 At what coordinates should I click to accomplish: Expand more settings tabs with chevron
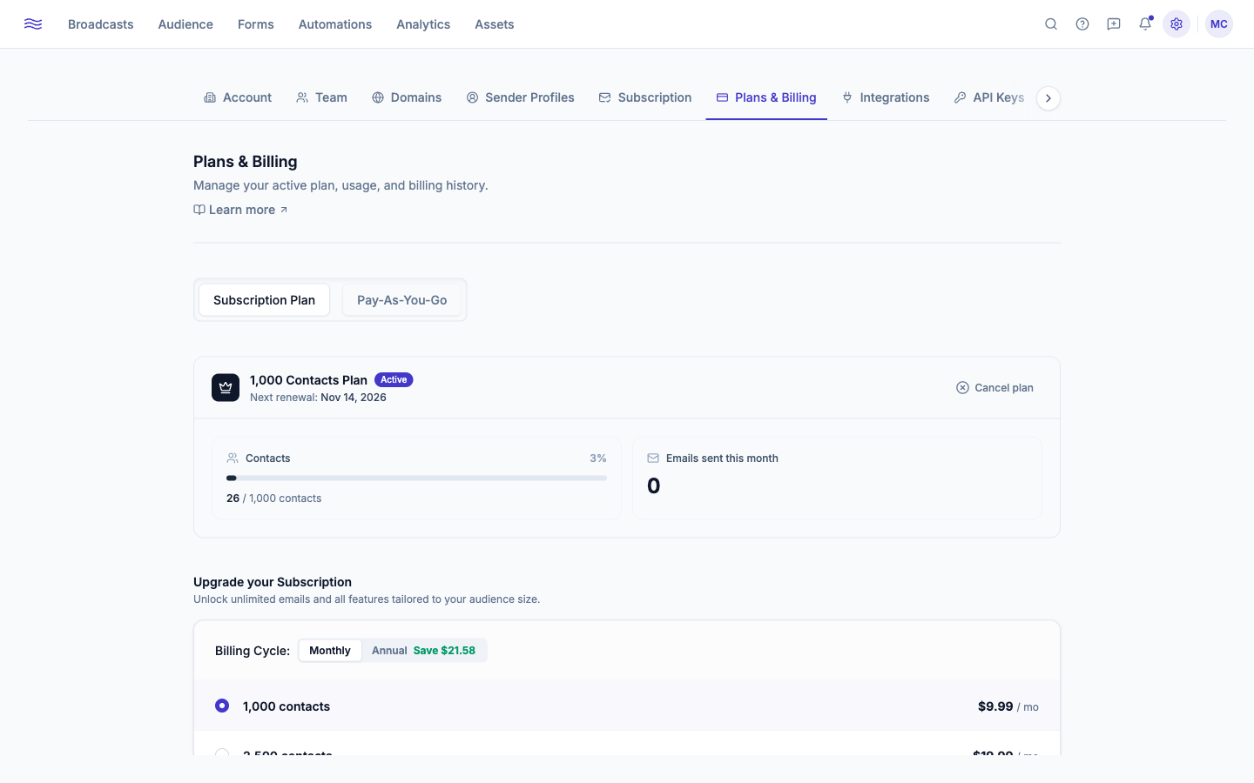coord(1048,98)
